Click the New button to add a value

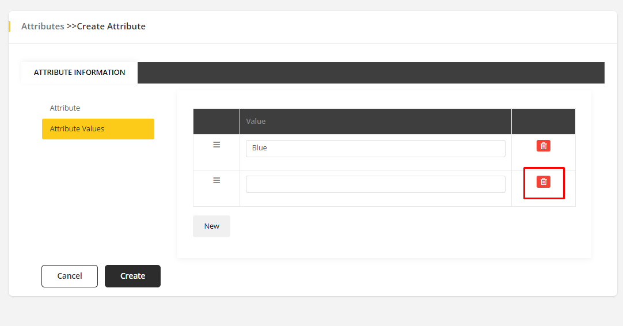pos(211,226)
